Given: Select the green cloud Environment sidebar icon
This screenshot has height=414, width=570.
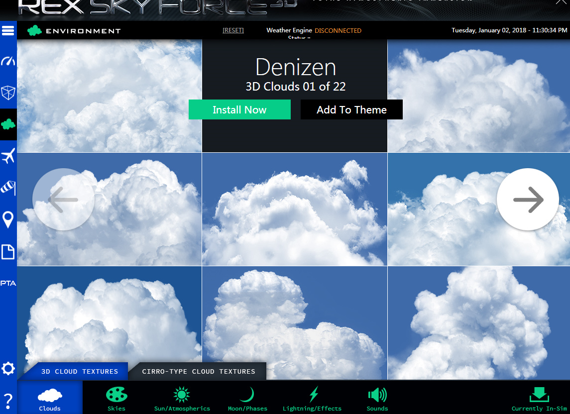Looking at the screenshot, I should (x=8, y=125).
